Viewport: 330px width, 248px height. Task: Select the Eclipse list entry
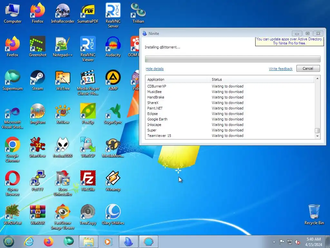pyautogui.click(x=230, y=114)
